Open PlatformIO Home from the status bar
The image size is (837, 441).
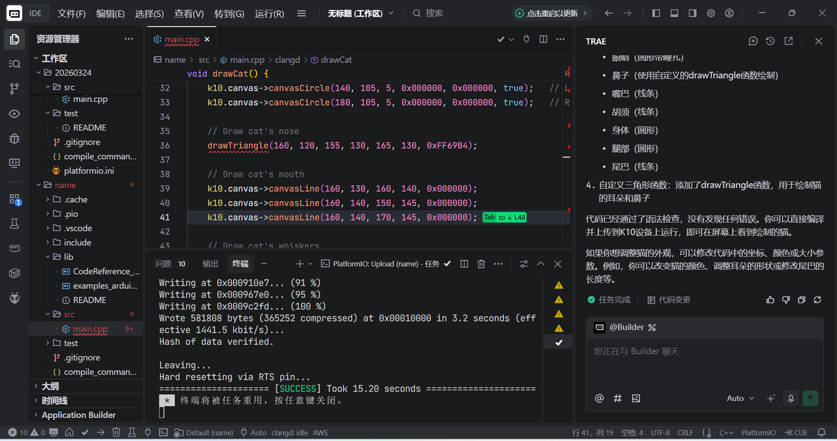click(x=70, y=432)
